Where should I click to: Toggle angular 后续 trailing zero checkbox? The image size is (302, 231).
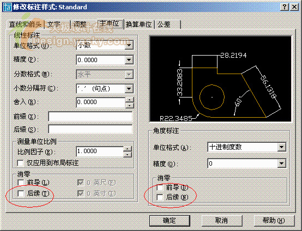pyautogui.click(x=160, y=197)
